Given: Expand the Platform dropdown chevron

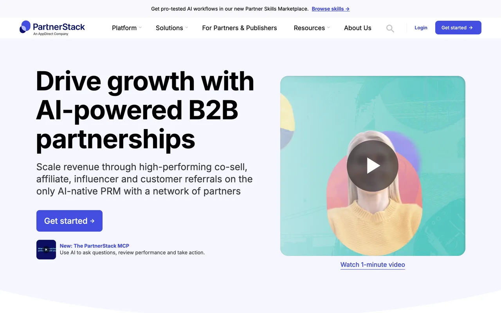Looking at the screenshot, I should (x=140, y=28).
